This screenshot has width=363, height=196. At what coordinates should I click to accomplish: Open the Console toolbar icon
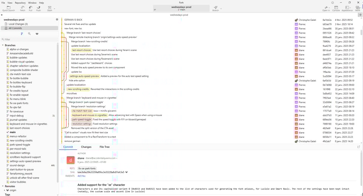336,9
